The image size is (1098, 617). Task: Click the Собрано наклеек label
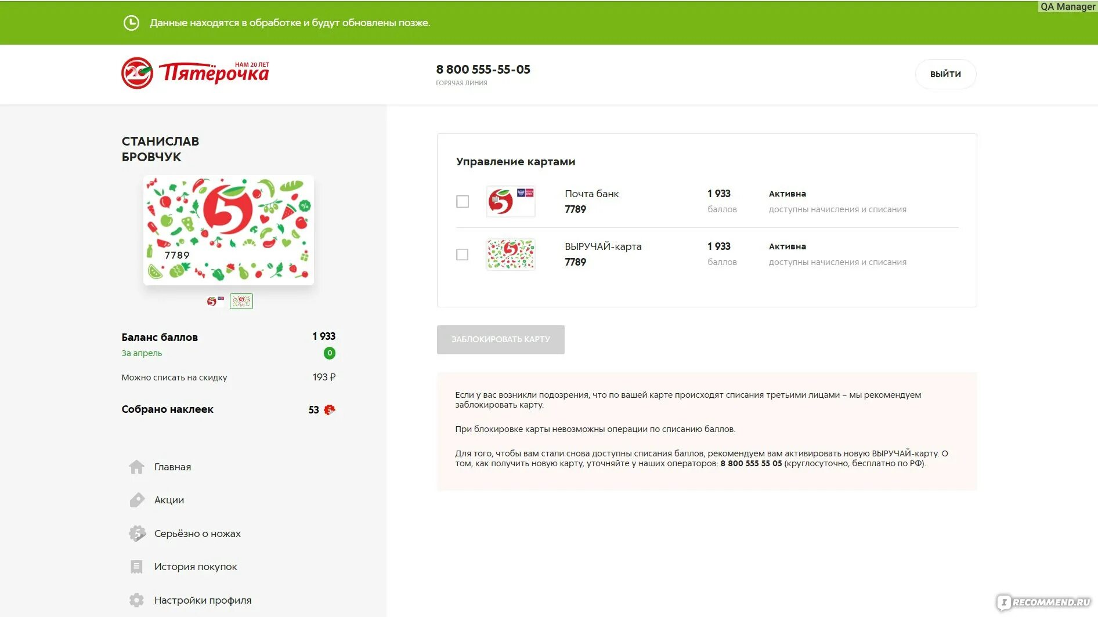[x=167, y=409]
